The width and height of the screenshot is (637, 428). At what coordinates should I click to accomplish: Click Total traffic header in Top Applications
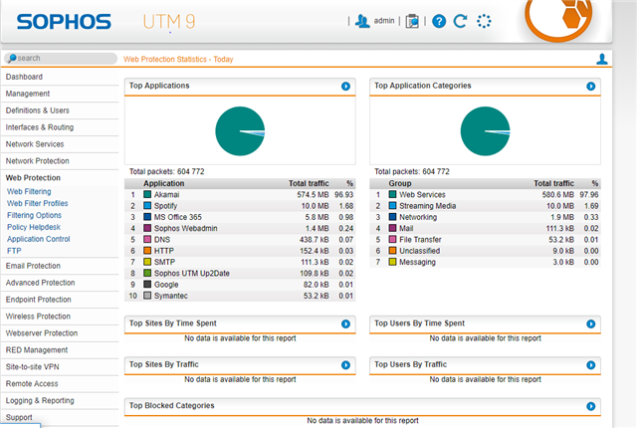309,183
